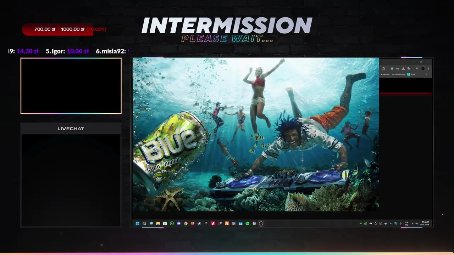Open Steam from the taskbar apps
The width and height of the screenshot is (454, 255).
point(199,223)
